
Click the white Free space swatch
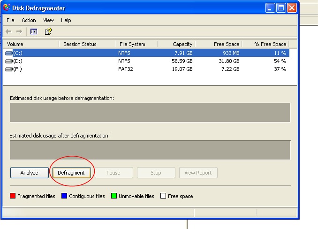click(163, 196)
